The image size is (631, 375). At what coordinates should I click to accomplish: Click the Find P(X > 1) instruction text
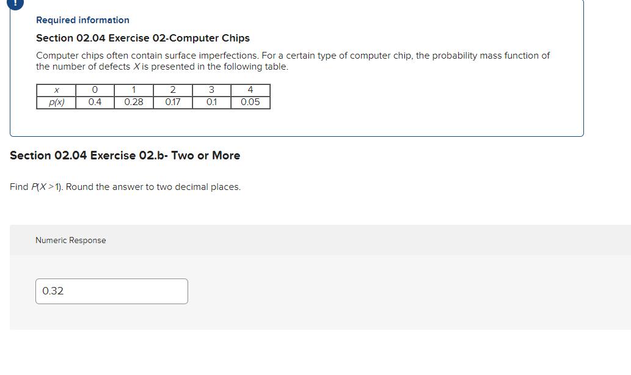125,187
